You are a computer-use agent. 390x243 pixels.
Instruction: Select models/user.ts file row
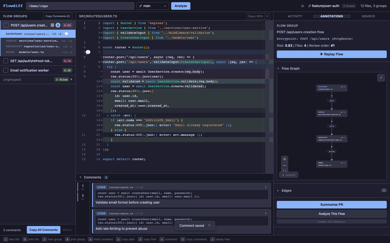38,52
